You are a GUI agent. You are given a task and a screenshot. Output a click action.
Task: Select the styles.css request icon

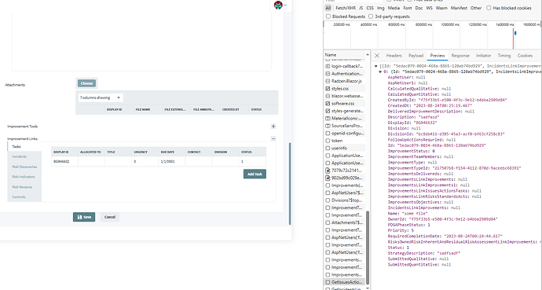328,89
